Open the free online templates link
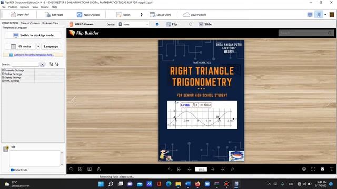The height and width of the screenshot is (189, 337). 34,55
